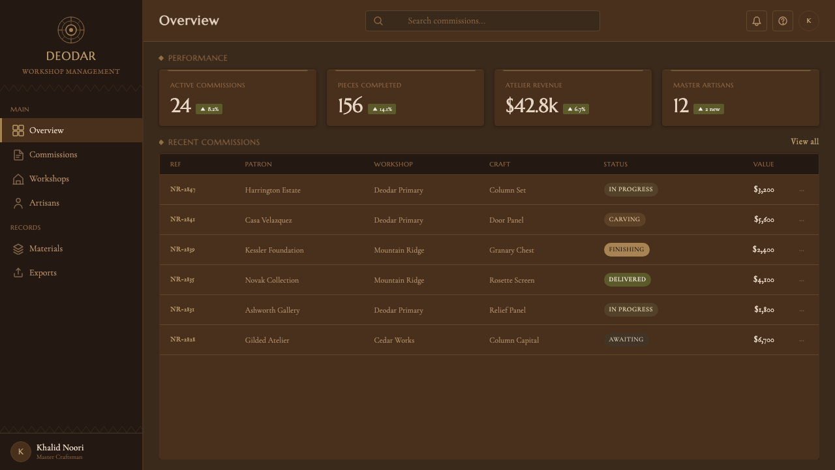Viewport: 835px width, 470px height.
Task: Open notifications bell
Action: pos(757,21)
